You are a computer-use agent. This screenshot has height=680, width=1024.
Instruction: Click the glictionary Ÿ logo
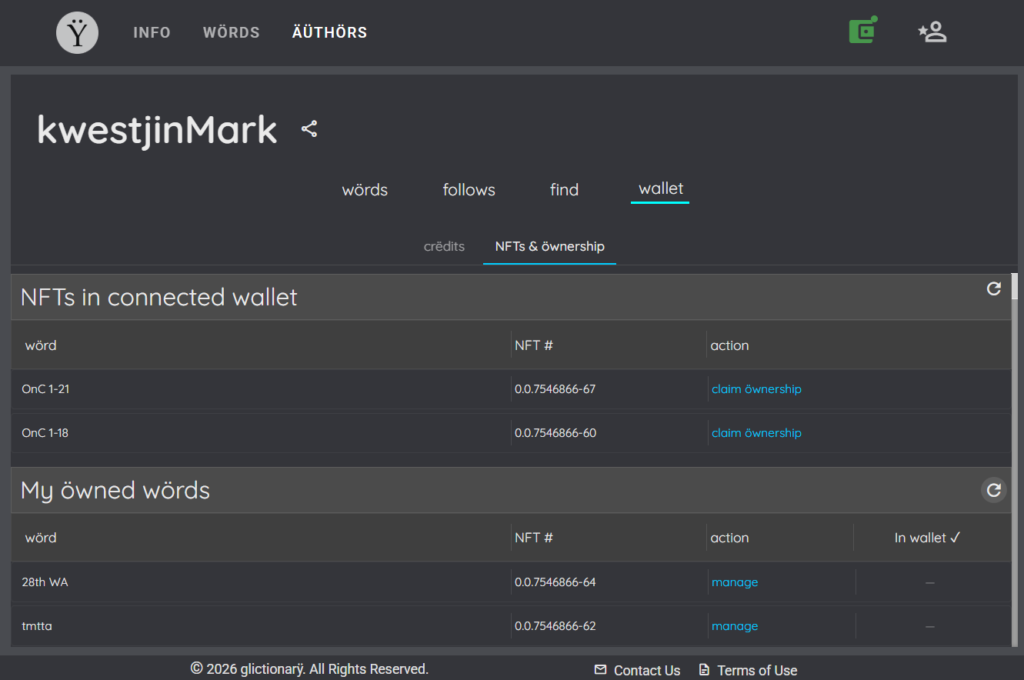(78, 32)
